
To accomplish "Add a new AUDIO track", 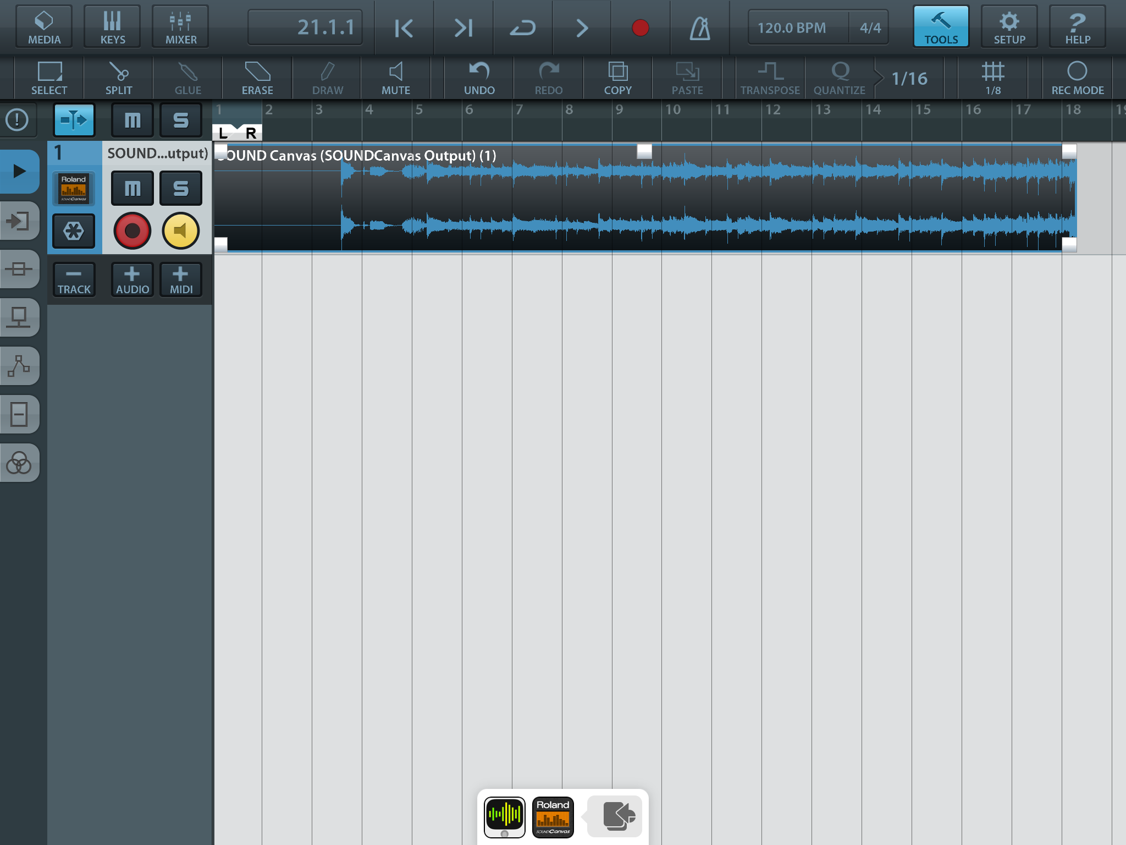I will 133,279.
